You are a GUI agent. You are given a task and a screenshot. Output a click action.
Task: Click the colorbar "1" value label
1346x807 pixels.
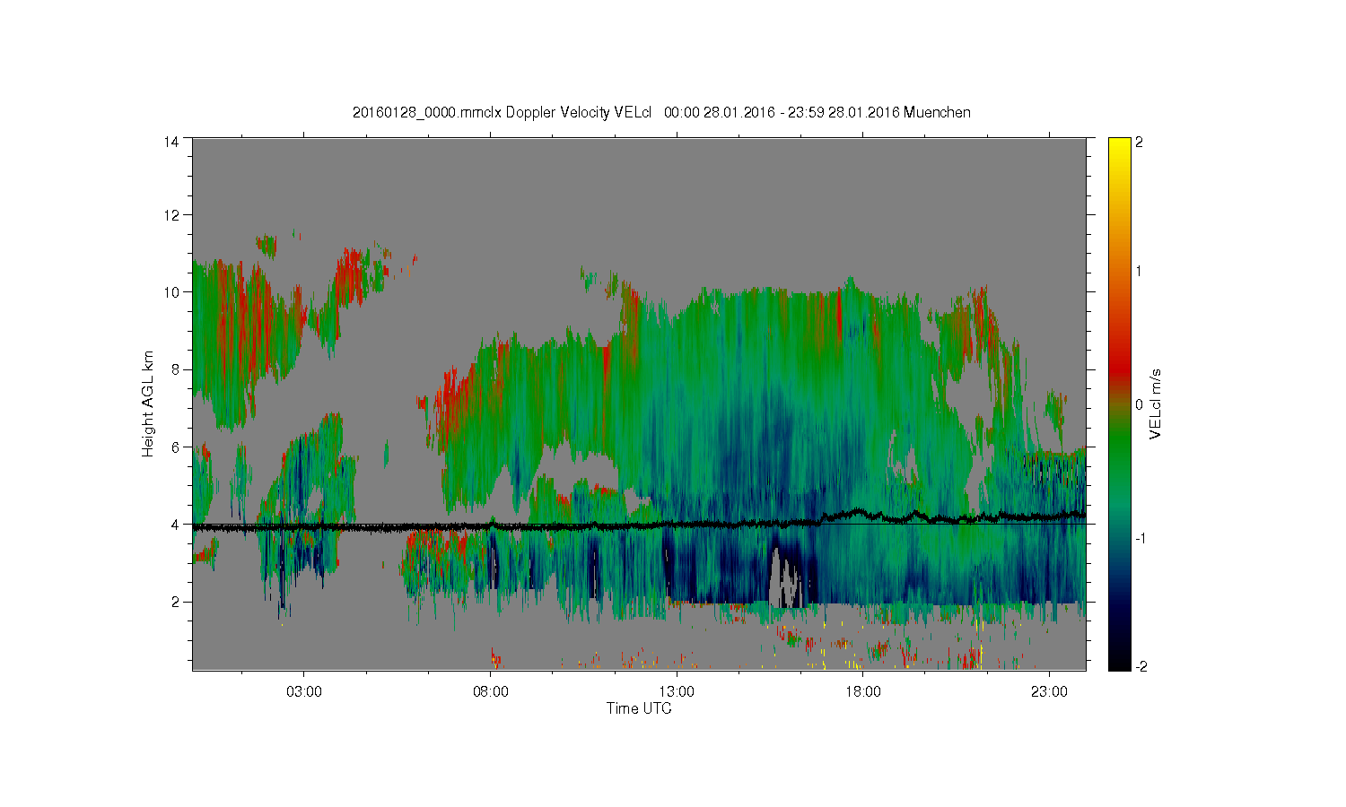point(1140,272)
